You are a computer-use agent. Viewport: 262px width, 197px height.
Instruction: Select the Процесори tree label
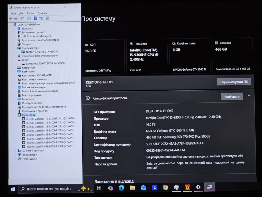pos(29,115)
